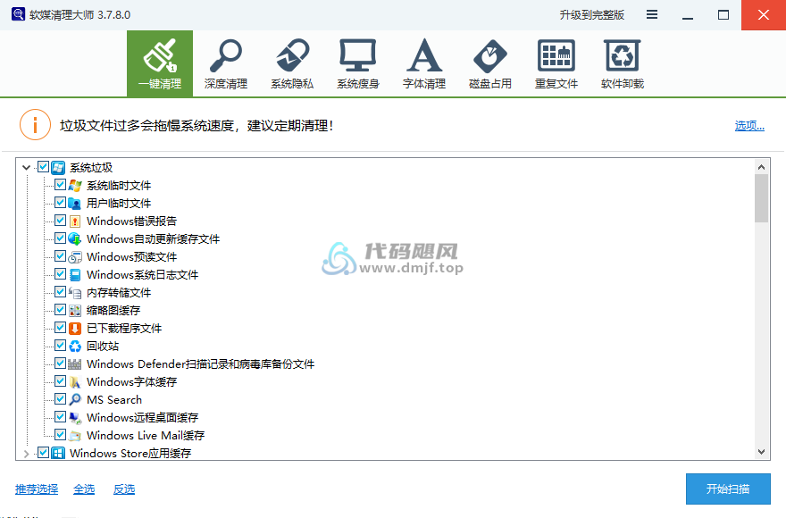
Task: Click the vertical scrollbar thumb
Action: [761, 198]
